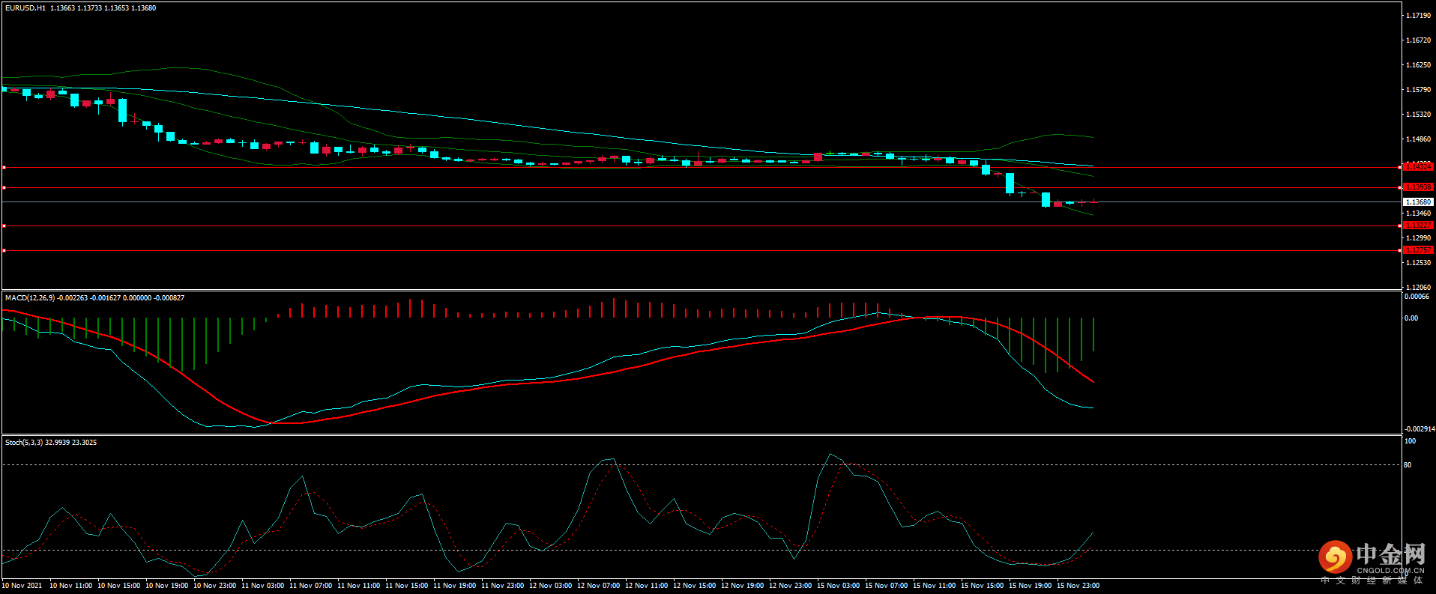Click the 12 Nov 07:00 time label
The width and height of the screenshot is (1436, 594).
[x=598, y=586]
